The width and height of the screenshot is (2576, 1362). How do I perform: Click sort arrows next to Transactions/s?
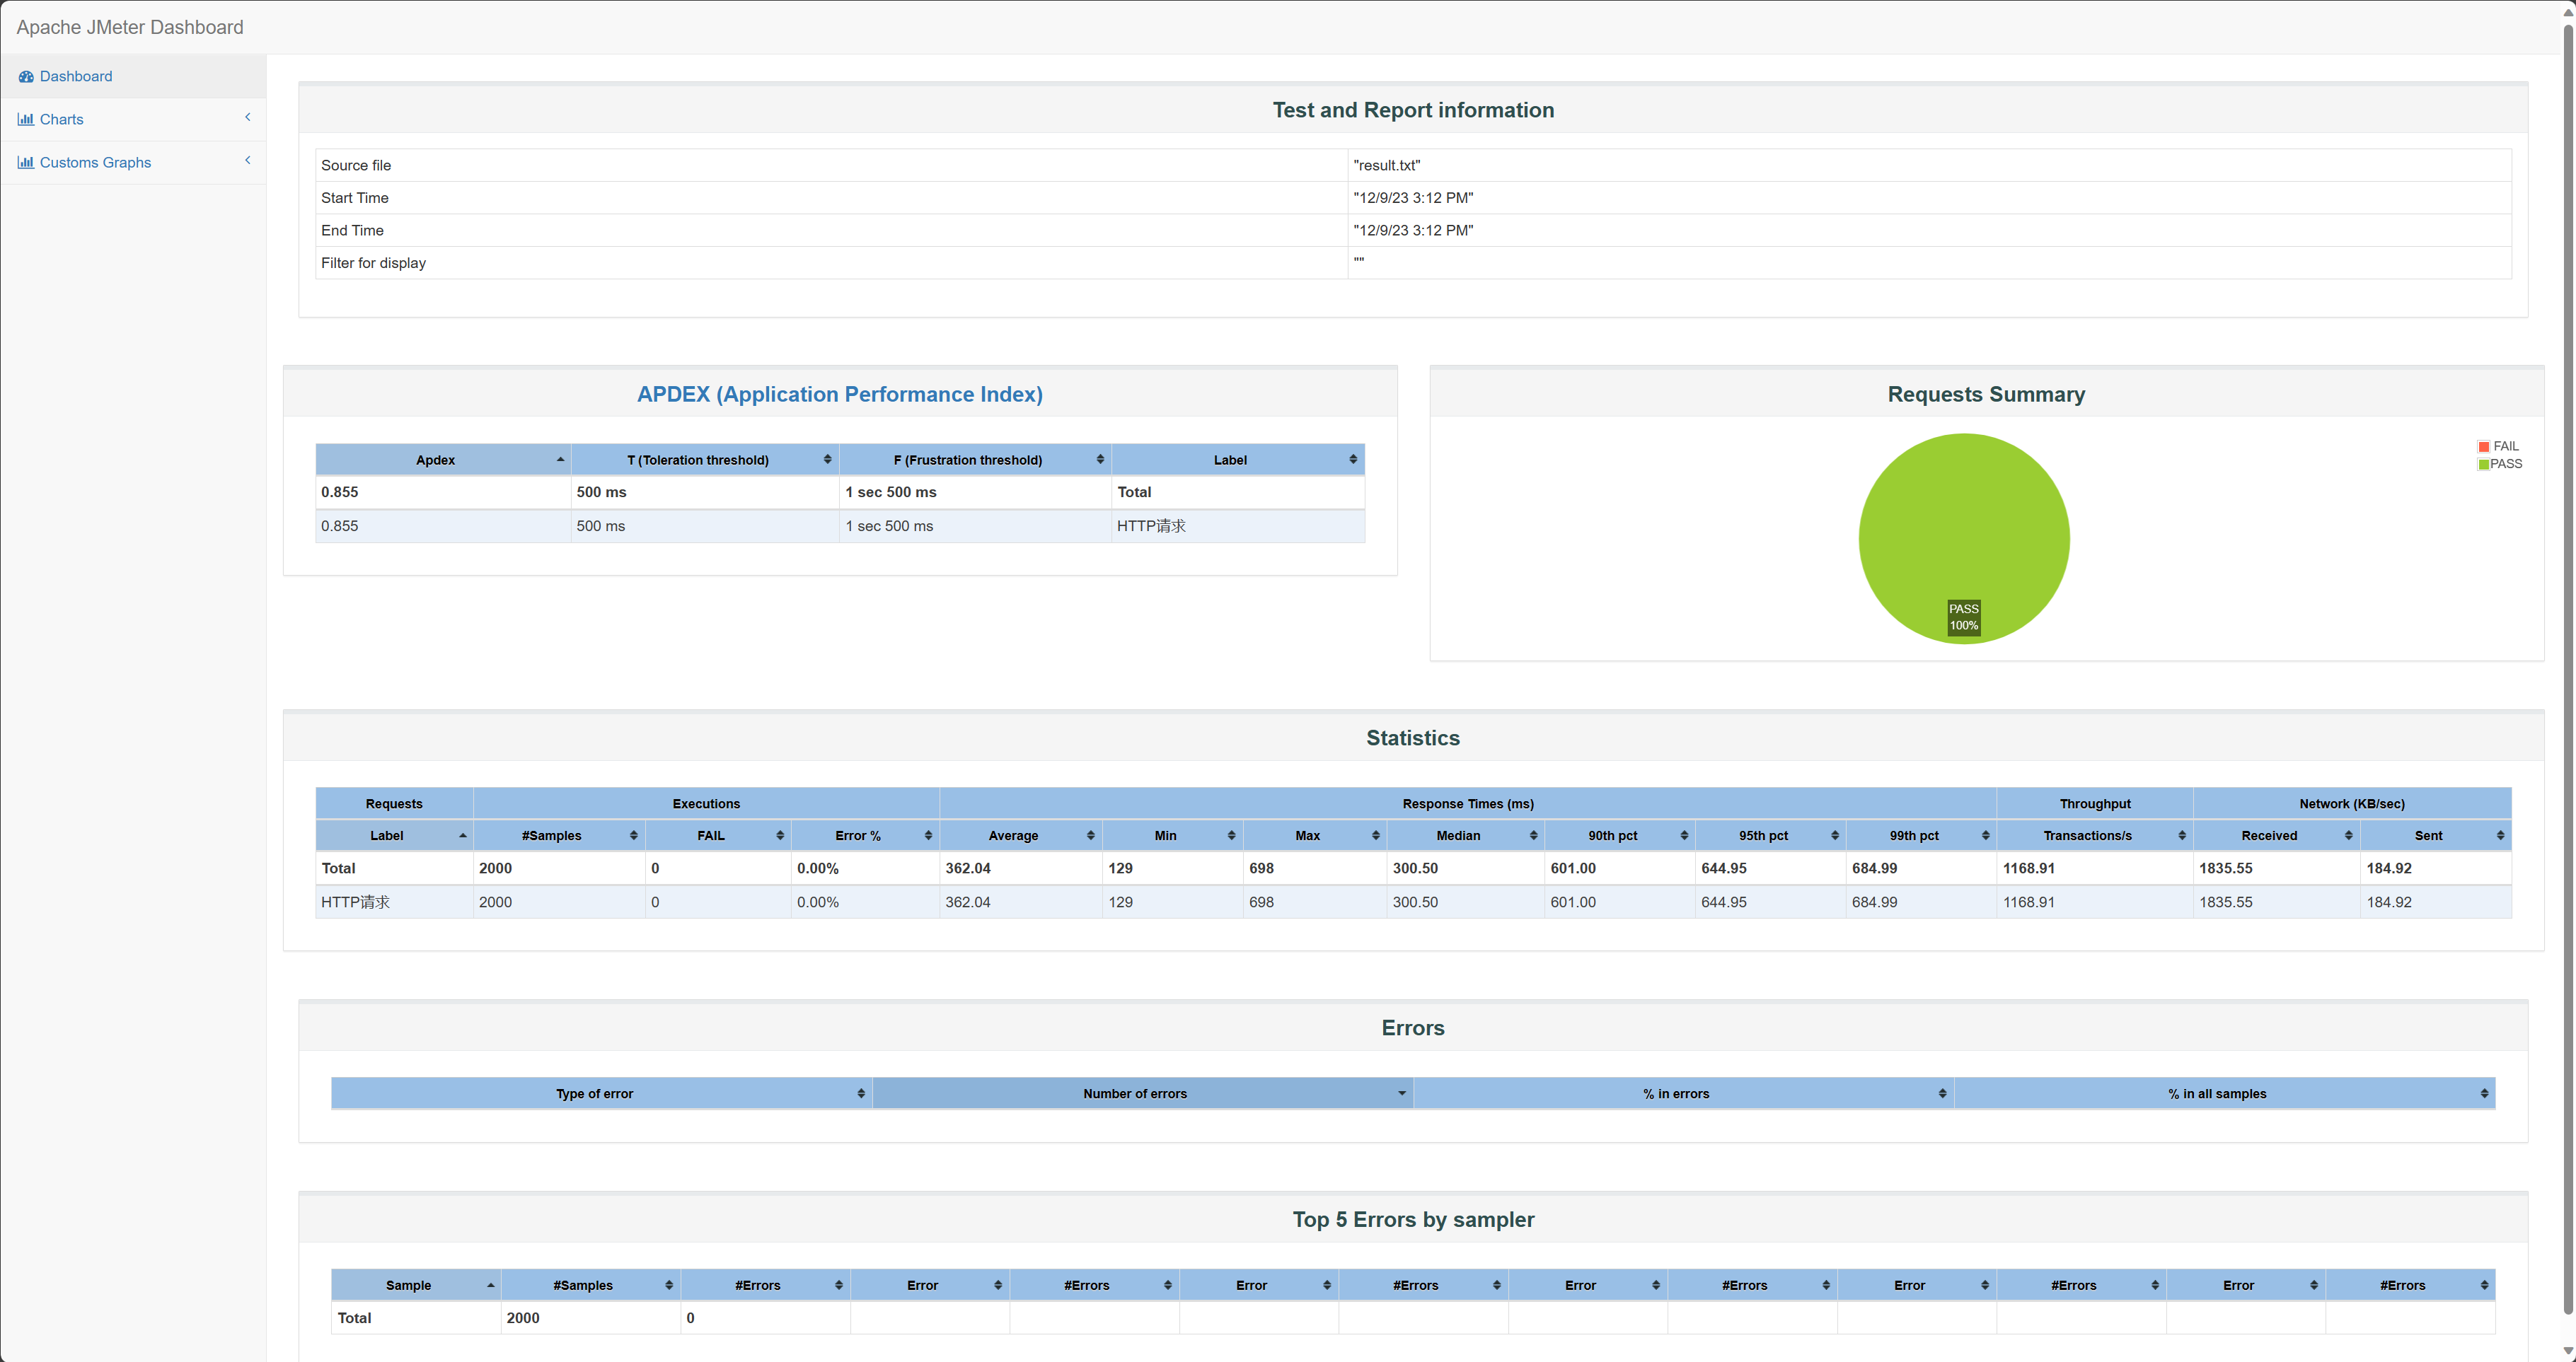tap(2182, 835)
